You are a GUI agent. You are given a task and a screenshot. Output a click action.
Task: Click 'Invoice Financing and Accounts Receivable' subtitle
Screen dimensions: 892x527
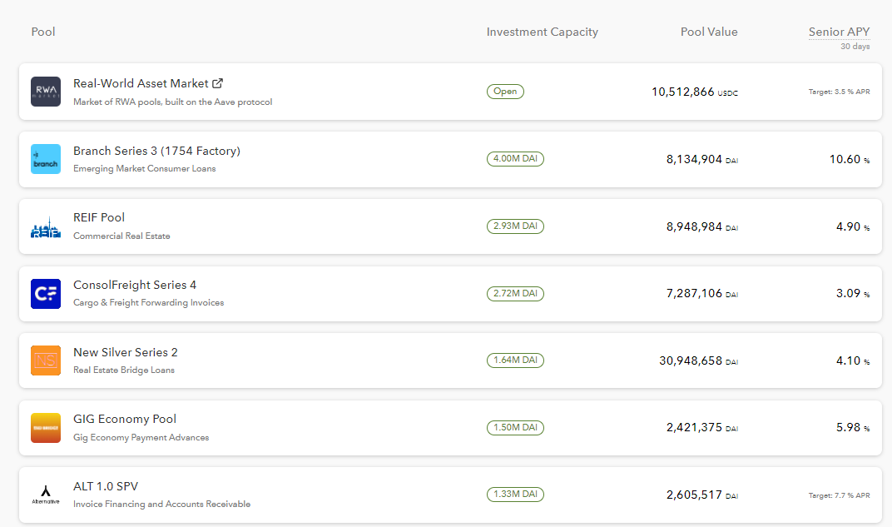[161, 505]
